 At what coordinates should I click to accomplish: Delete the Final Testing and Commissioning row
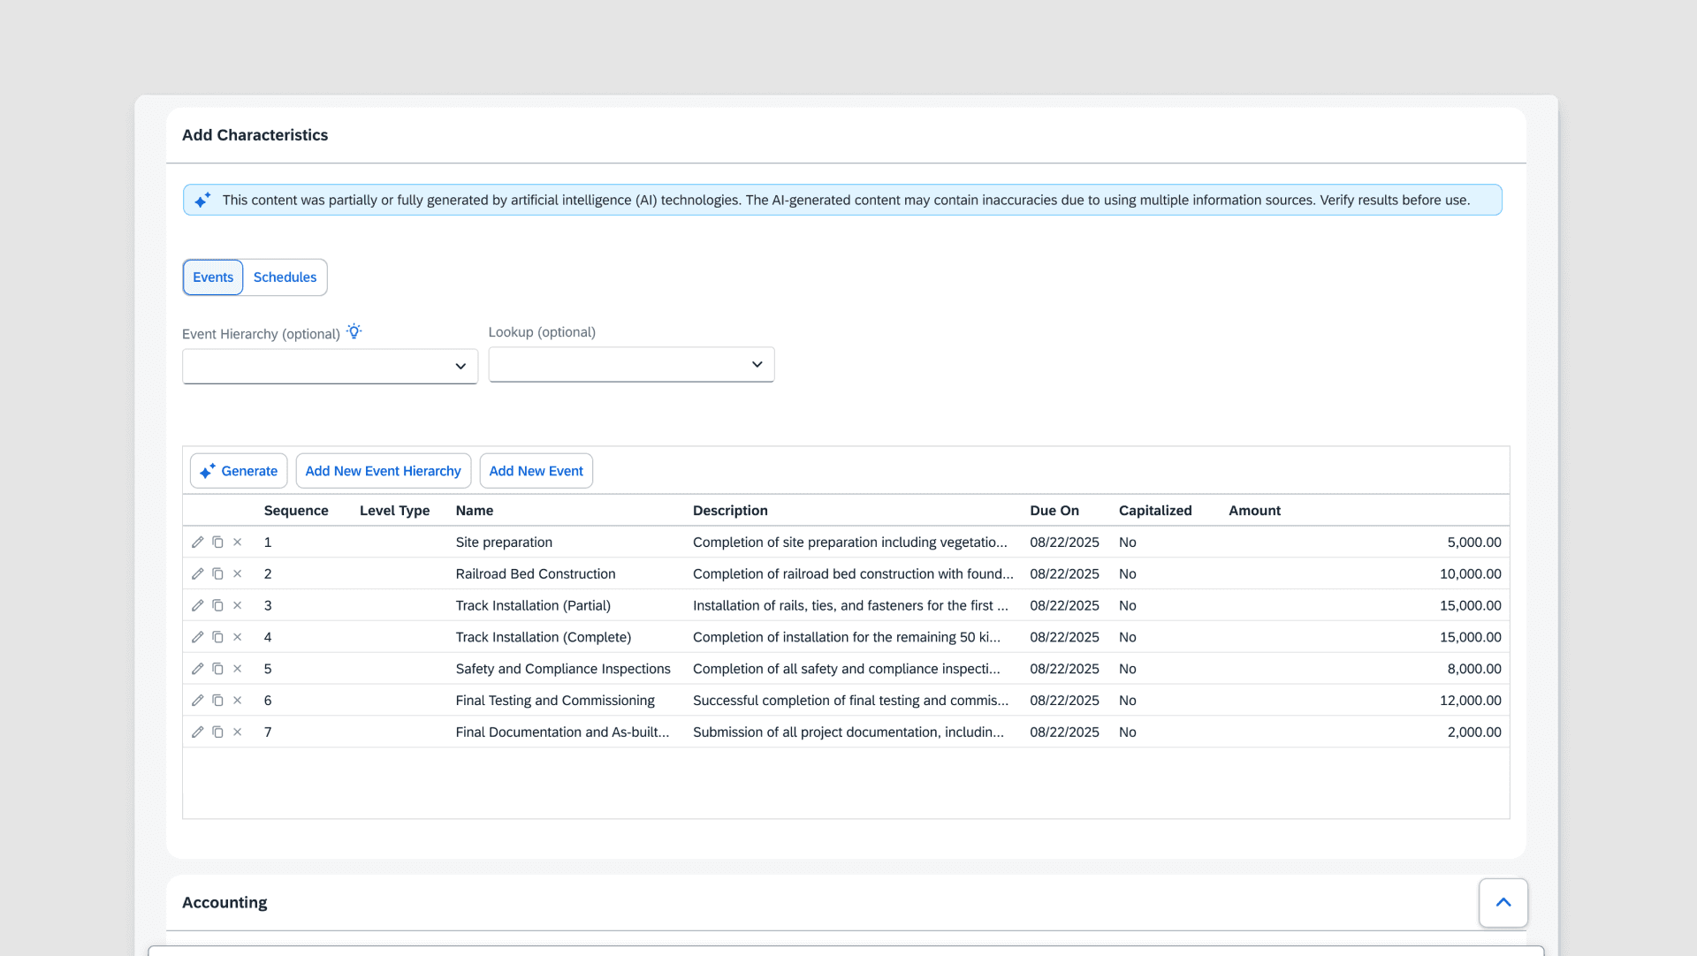click(x=237, y=700)
